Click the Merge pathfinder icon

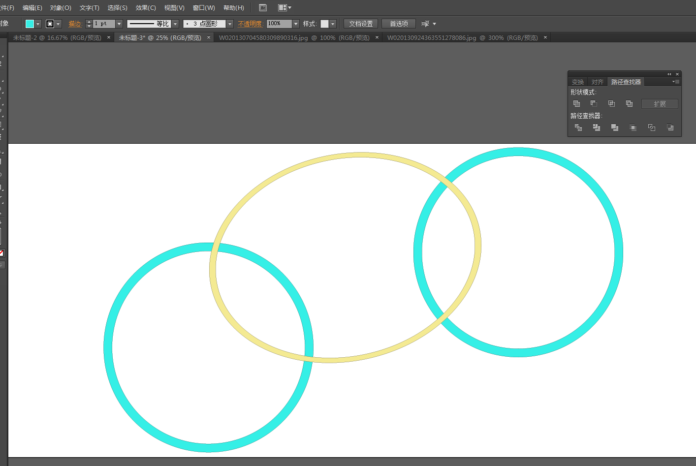pos(615,127)
